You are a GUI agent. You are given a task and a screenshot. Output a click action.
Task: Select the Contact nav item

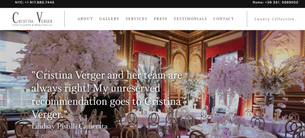[x=224, y=19]
